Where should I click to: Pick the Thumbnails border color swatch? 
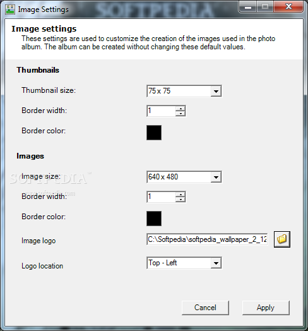(154, 133)
